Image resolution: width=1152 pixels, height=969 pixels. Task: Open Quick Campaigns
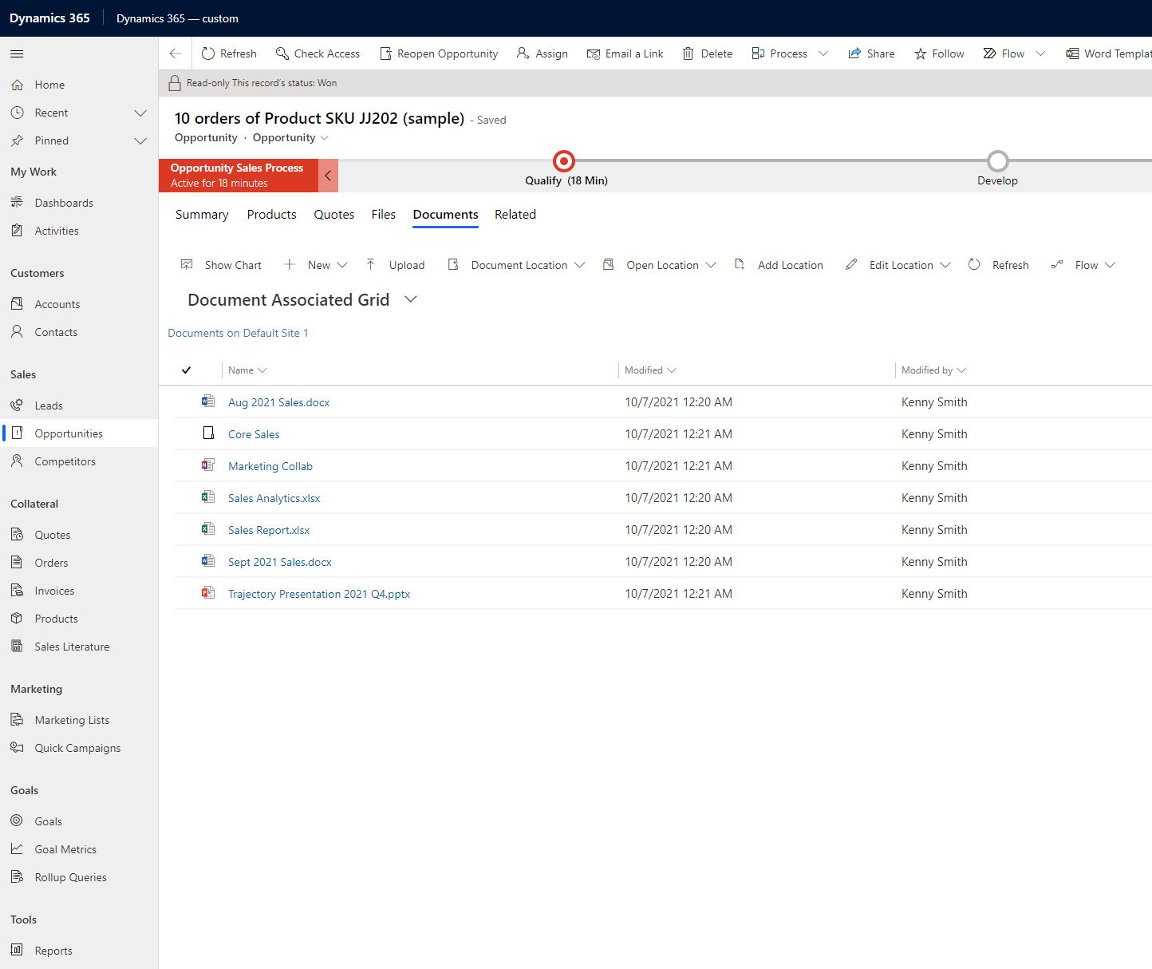pos(79,748)
